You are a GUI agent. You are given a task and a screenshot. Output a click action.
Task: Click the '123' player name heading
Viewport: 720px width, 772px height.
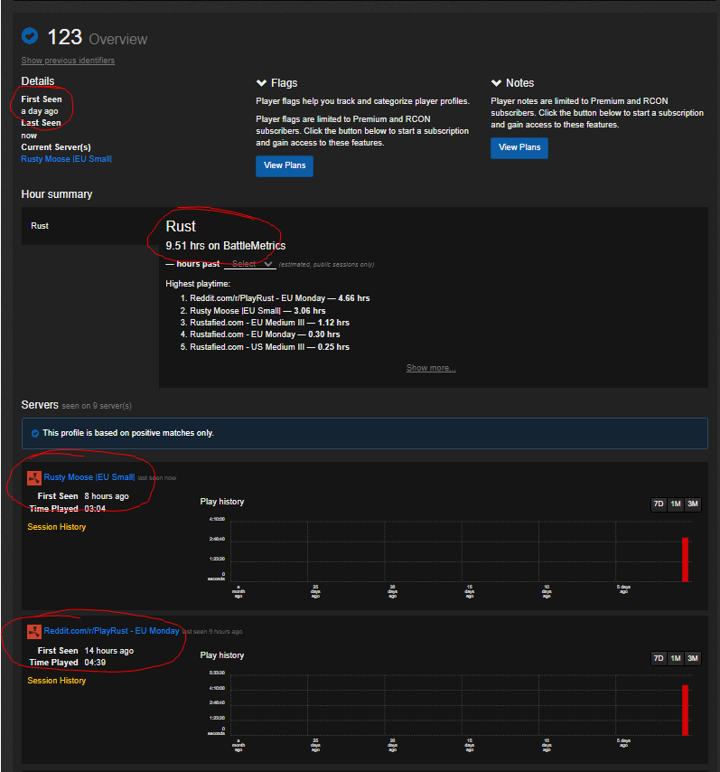coord(64,37)
